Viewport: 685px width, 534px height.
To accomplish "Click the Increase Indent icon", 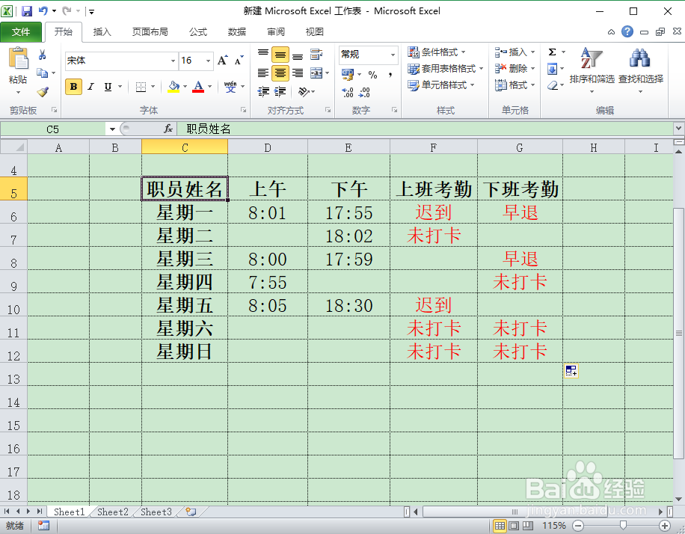I will pos(280,91).
